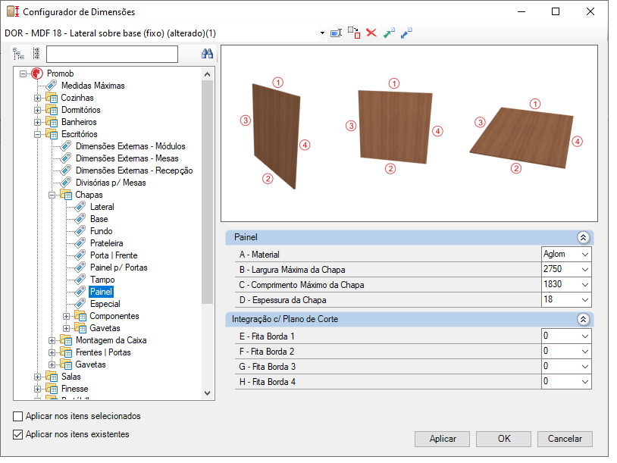Select Base in the tree

point(99,219)
